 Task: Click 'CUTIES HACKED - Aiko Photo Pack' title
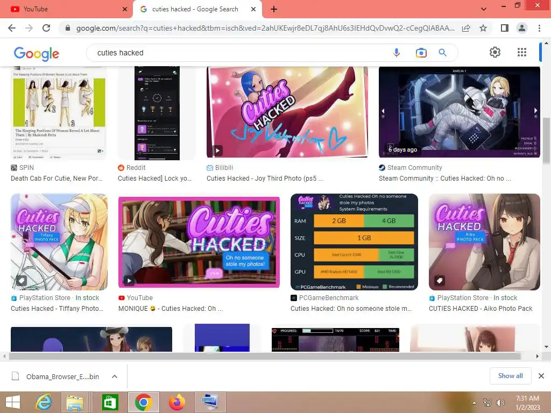pos(481,308)
